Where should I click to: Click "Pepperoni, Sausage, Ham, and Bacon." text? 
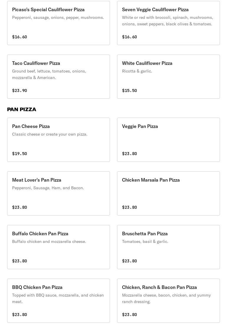[x=48, y=188]
